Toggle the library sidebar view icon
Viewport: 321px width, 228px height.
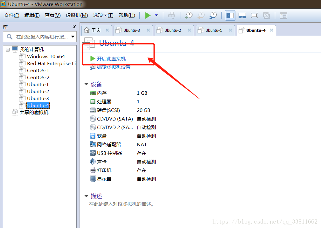(230, 15)
